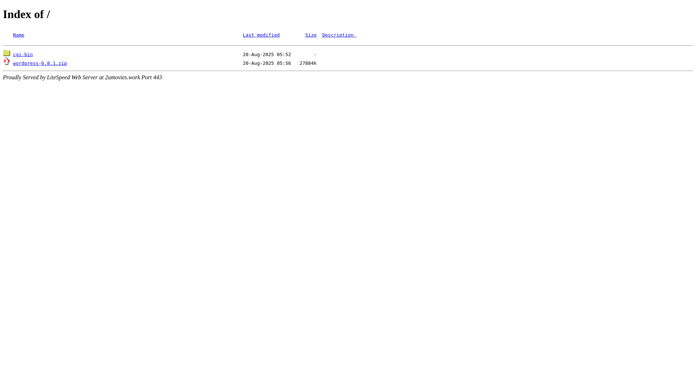The height and width of the screenshot is (391, 696).
Task: Sort listing by Name column header
Action: pyautogui.click(x=18, y=35)
